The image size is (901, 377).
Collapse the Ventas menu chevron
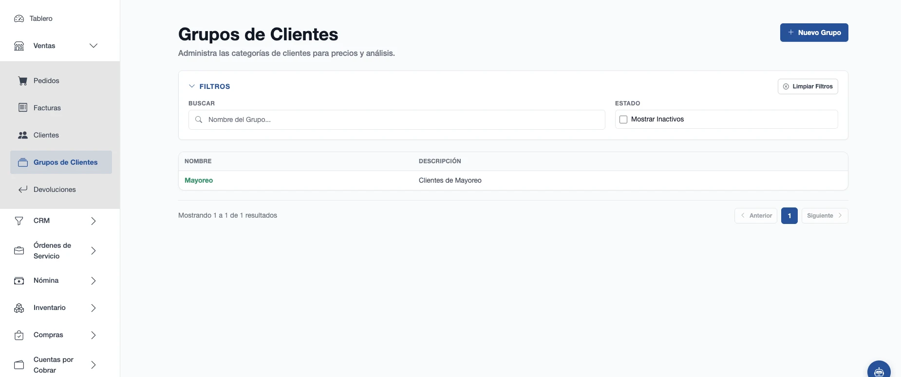pyautogui.click(x=94, y=46)
